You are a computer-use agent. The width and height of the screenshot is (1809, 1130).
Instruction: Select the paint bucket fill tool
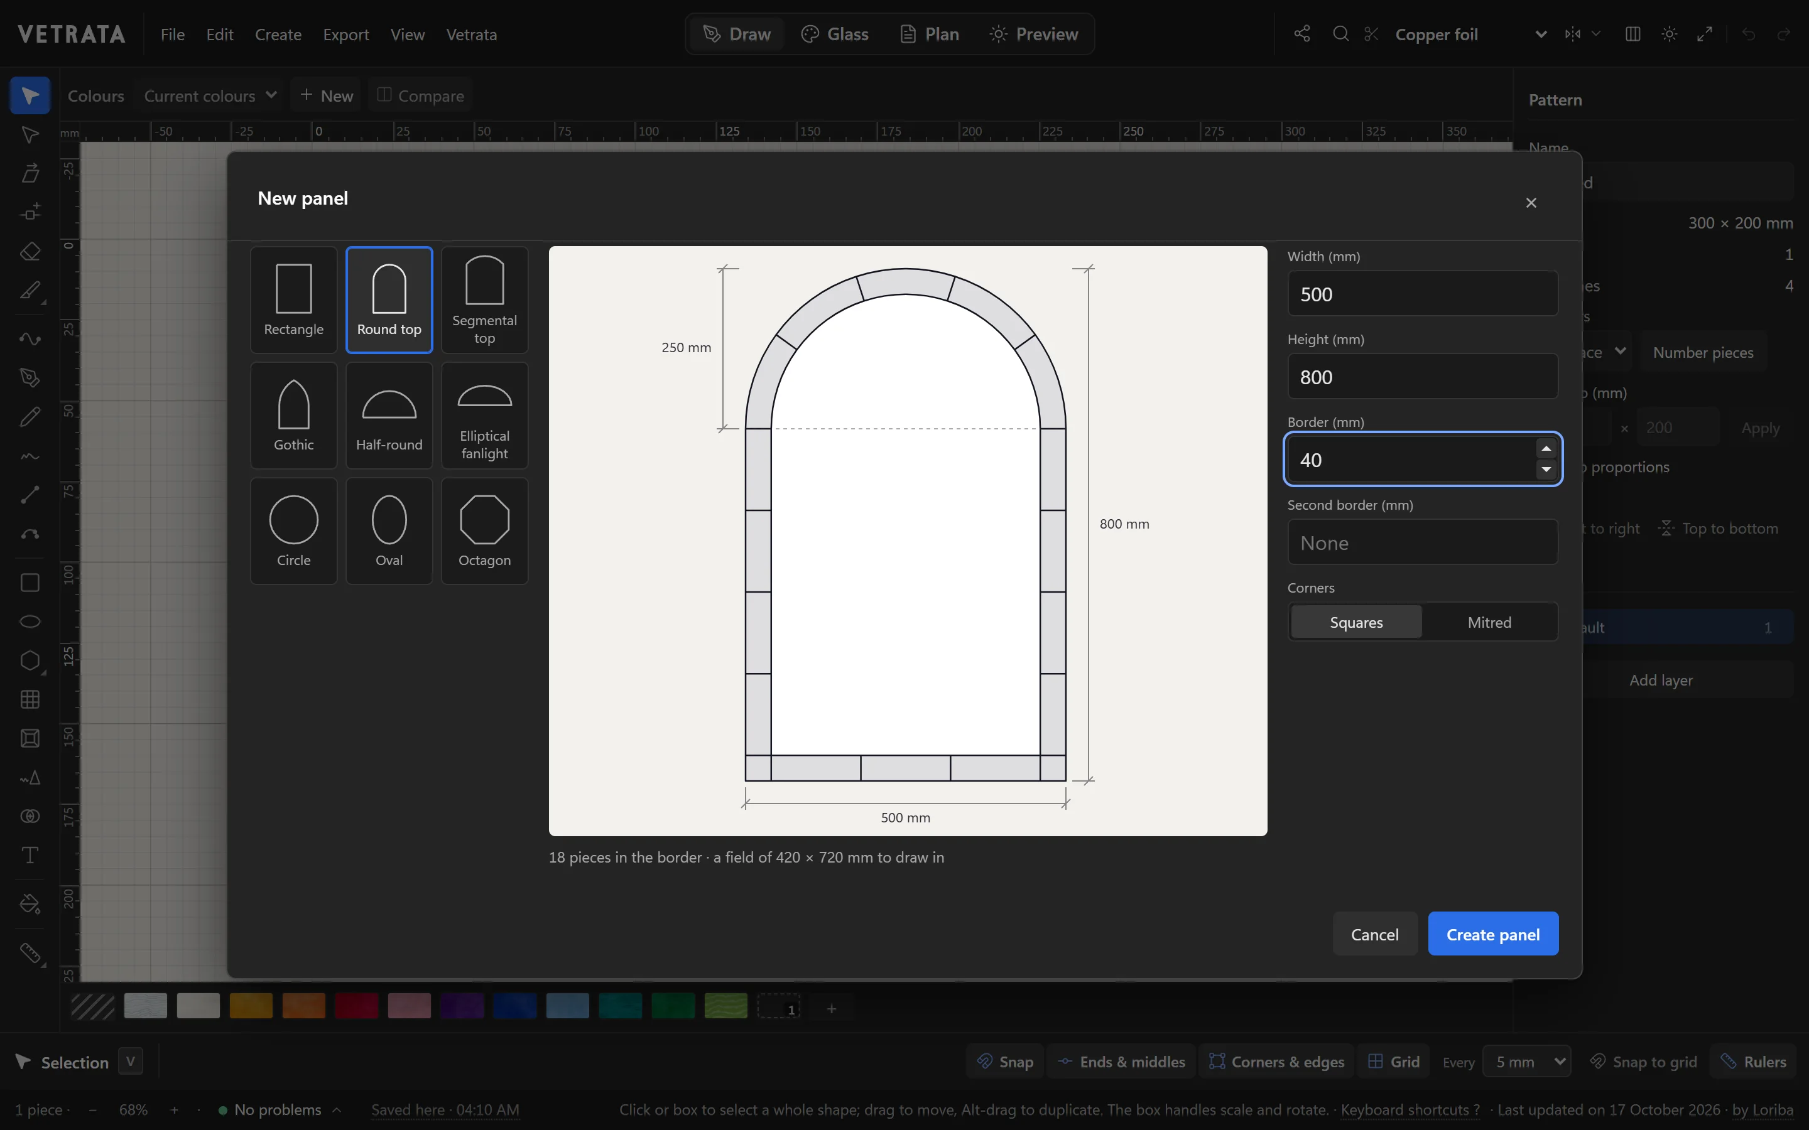30,904
